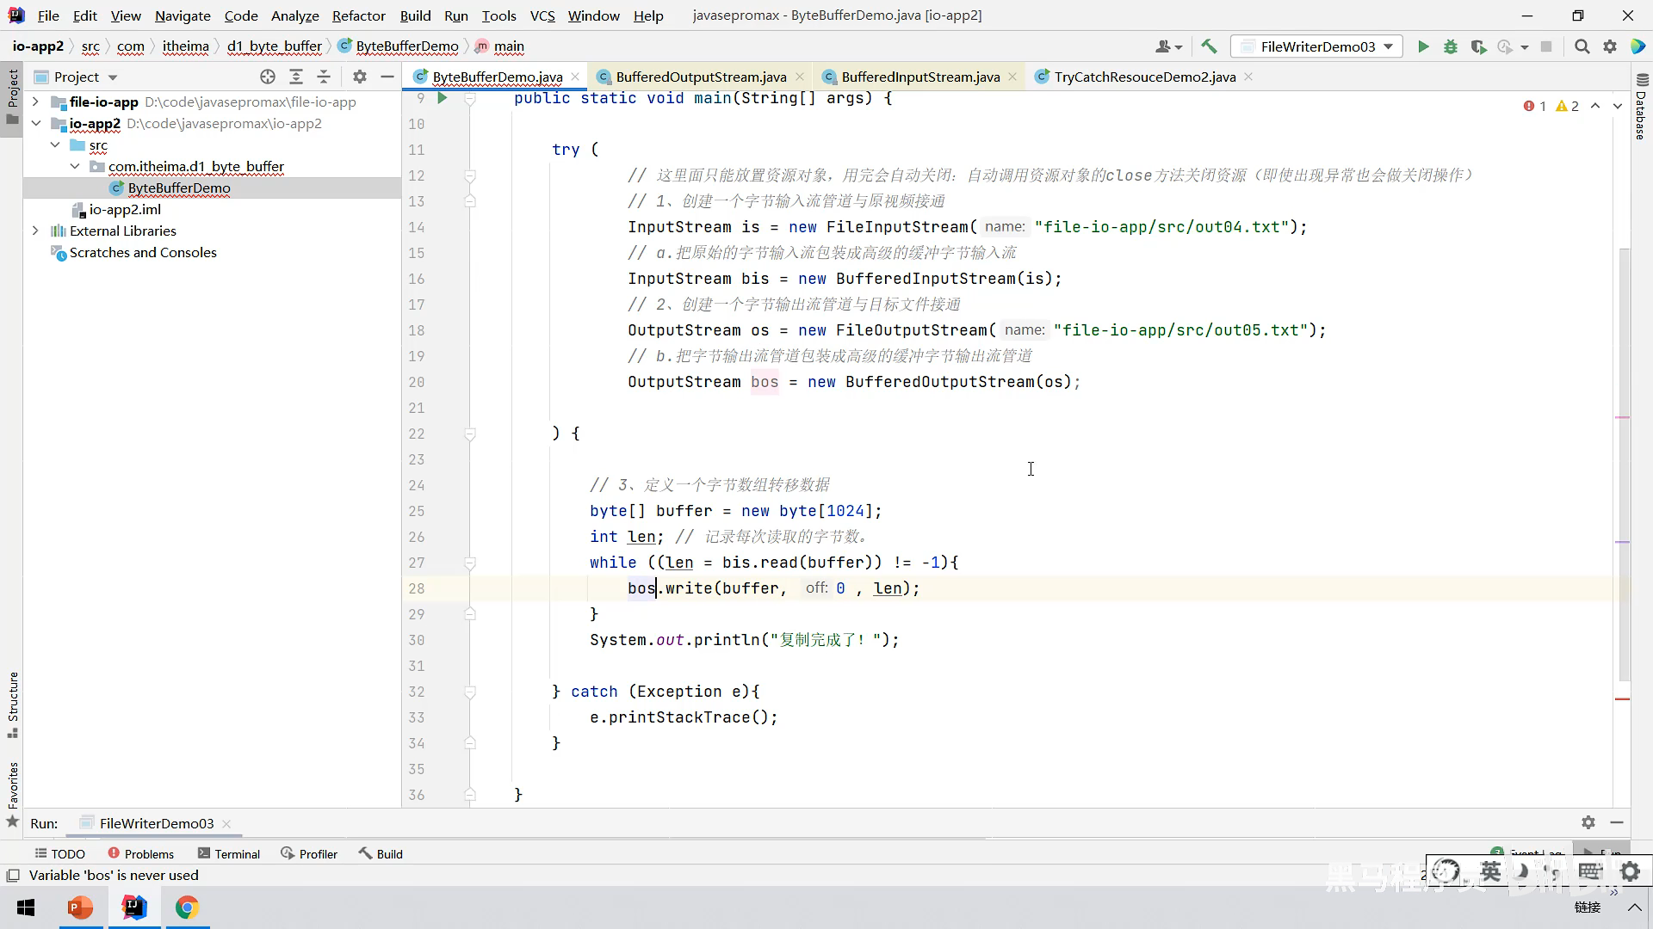Click run gutter arrow beside main method
1653x929 pixels.
(x=442, y=98)
